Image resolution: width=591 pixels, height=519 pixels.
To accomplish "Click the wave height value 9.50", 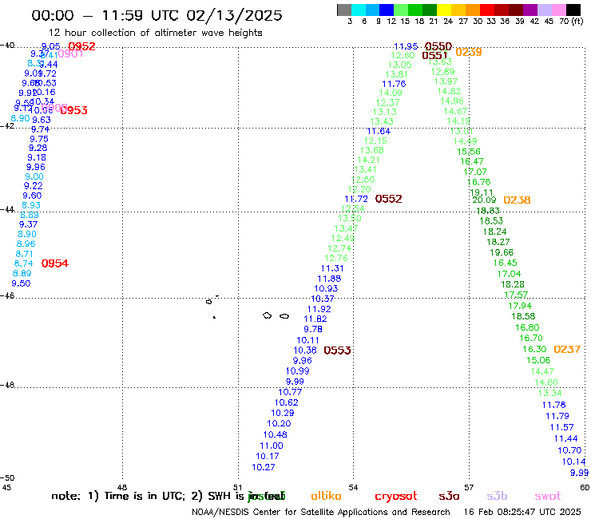I will coord(21,283).
